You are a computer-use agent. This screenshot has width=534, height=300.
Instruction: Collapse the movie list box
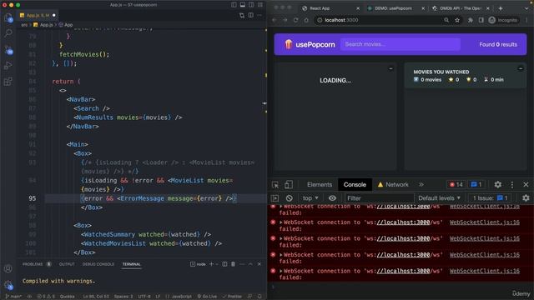390,68
